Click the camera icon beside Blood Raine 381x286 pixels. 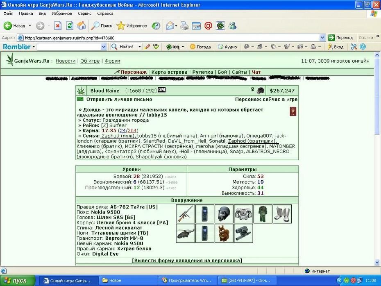point(261,91)
